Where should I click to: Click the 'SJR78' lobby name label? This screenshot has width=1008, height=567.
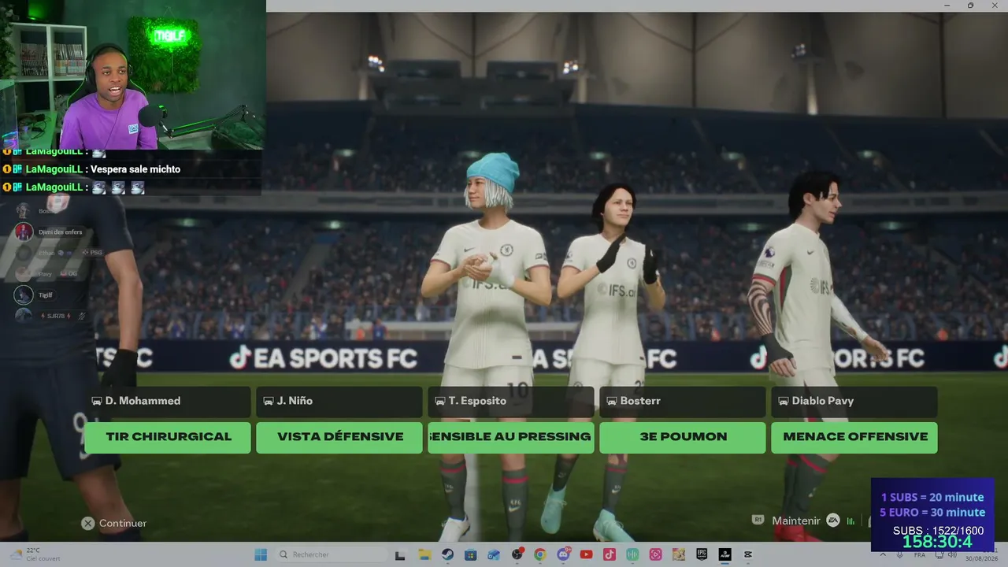(55, 316)
